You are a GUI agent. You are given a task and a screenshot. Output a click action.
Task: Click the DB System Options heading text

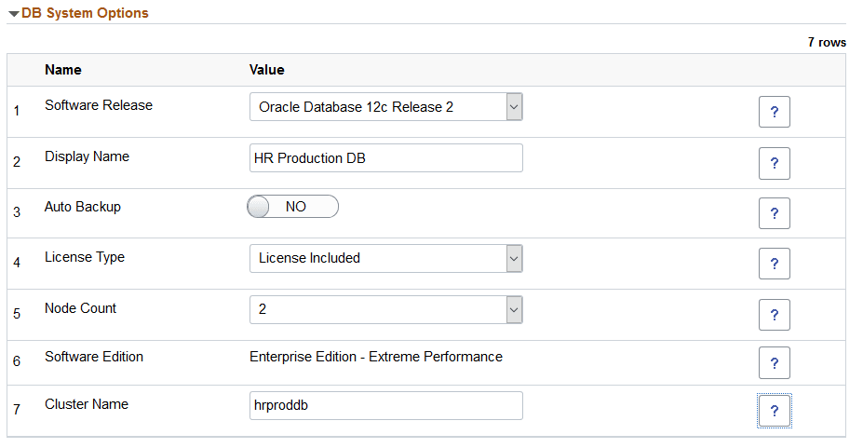point(85,13)
